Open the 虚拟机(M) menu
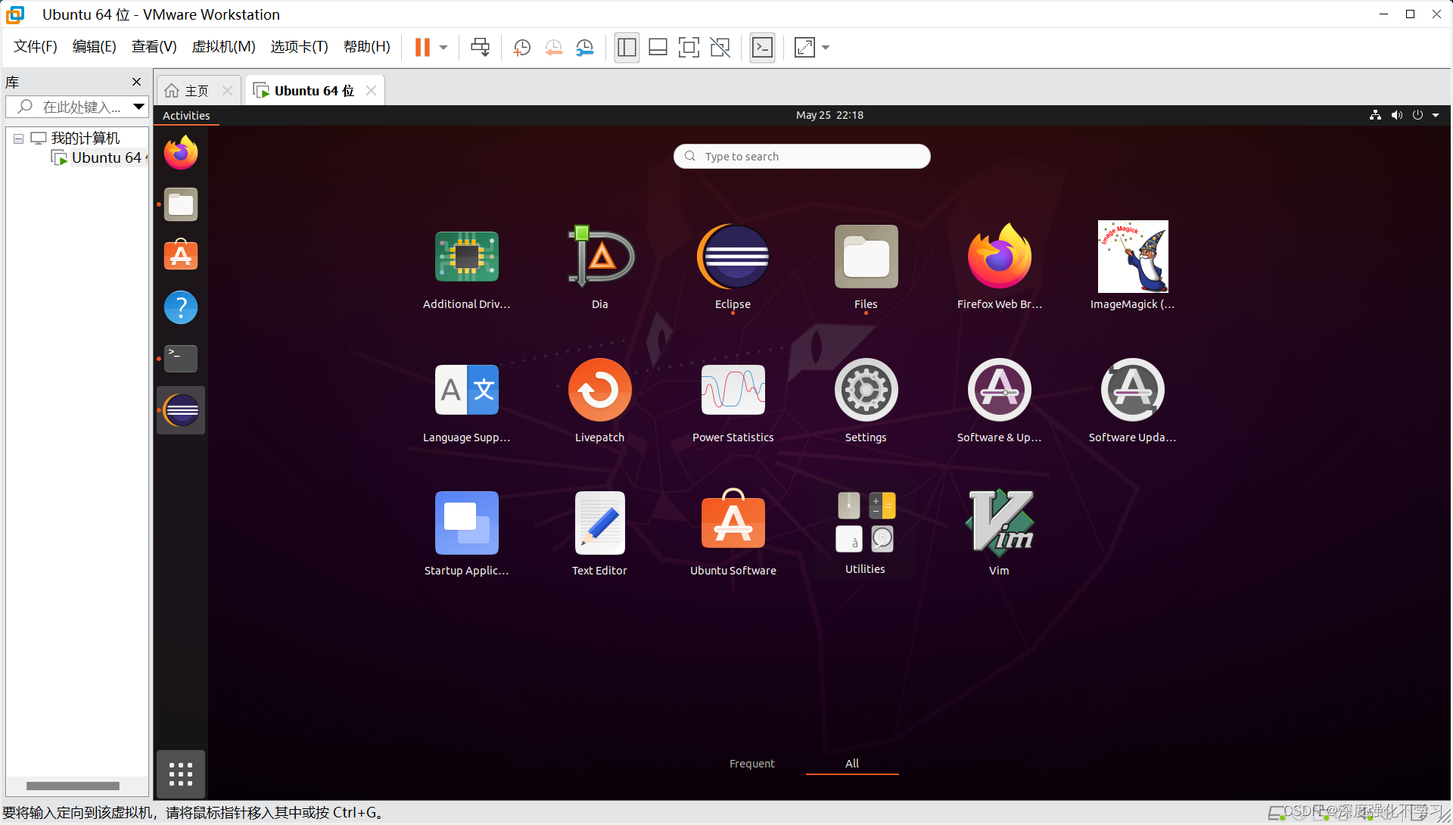Viewport: 1453px width, 825px height. point(224,47)
